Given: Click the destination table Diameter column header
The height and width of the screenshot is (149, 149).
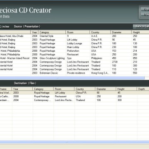Looking at the screenshot, I should tap(106, 89).
